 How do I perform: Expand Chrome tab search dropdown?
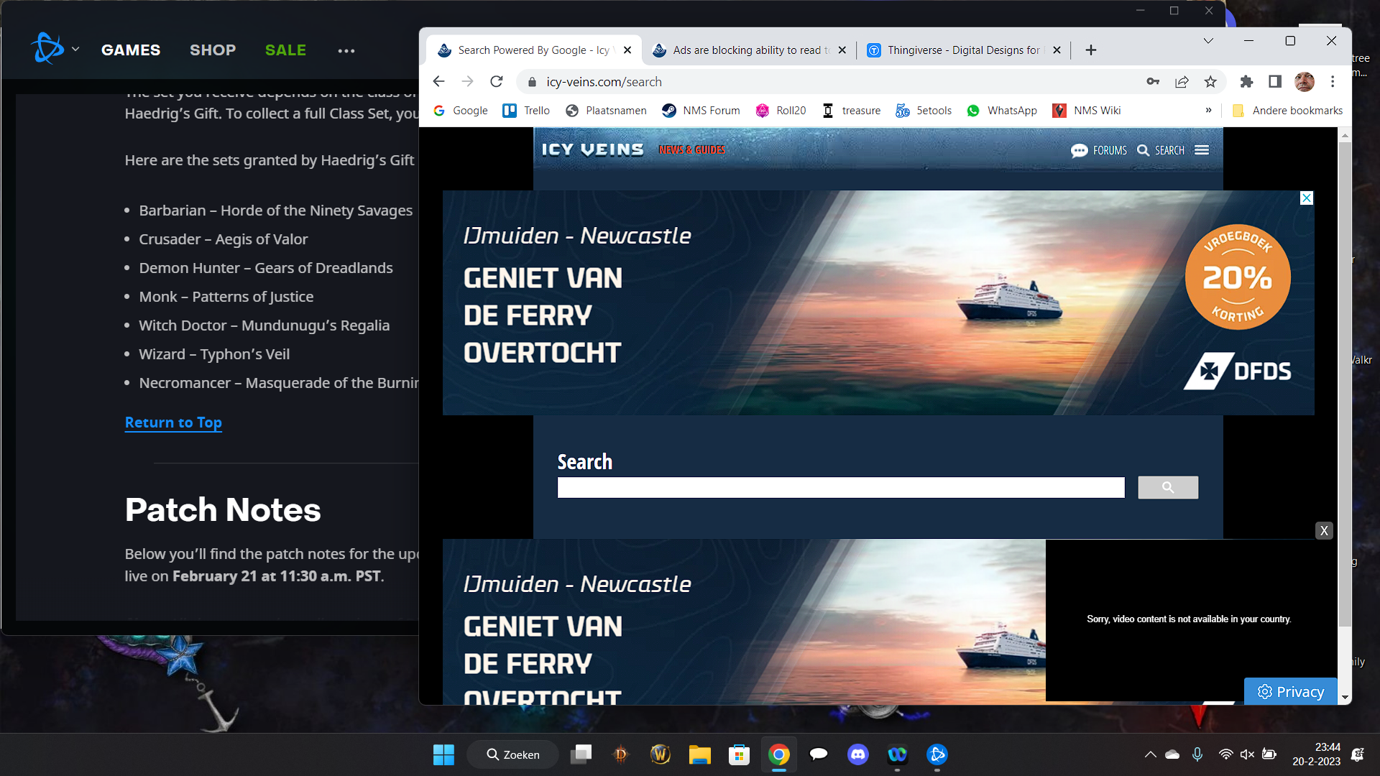click(1208, 41)
